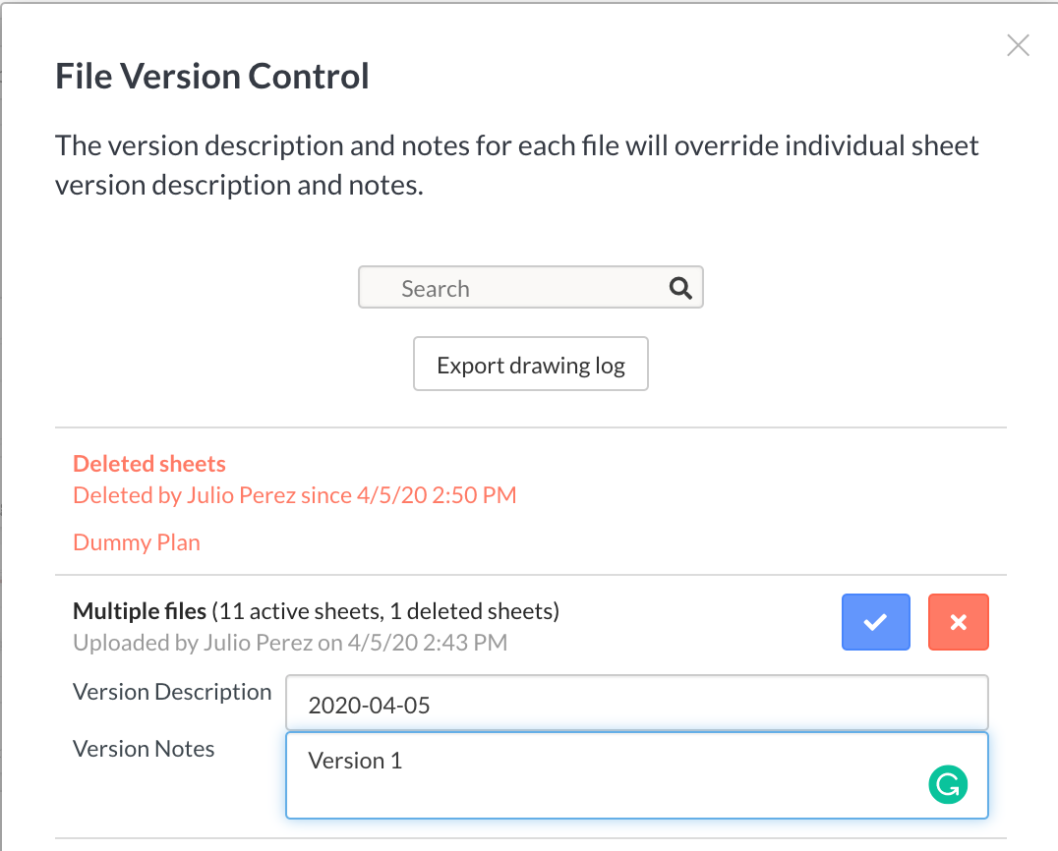The image size is (1058, 851).
Task: Close the File Version Control dialog
Action: click(x=1018, y=45)
